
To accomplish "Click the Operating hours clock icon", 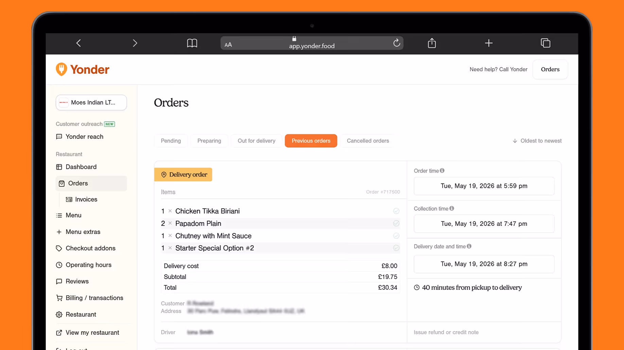I will click(x=59, y=265).
